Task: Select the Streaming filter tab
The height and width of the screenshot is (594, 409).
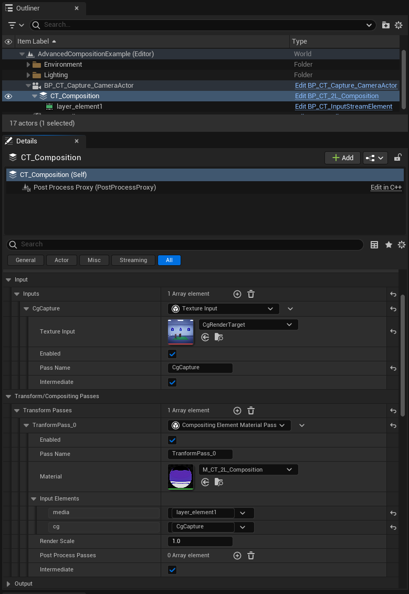Action: point(133,260)
